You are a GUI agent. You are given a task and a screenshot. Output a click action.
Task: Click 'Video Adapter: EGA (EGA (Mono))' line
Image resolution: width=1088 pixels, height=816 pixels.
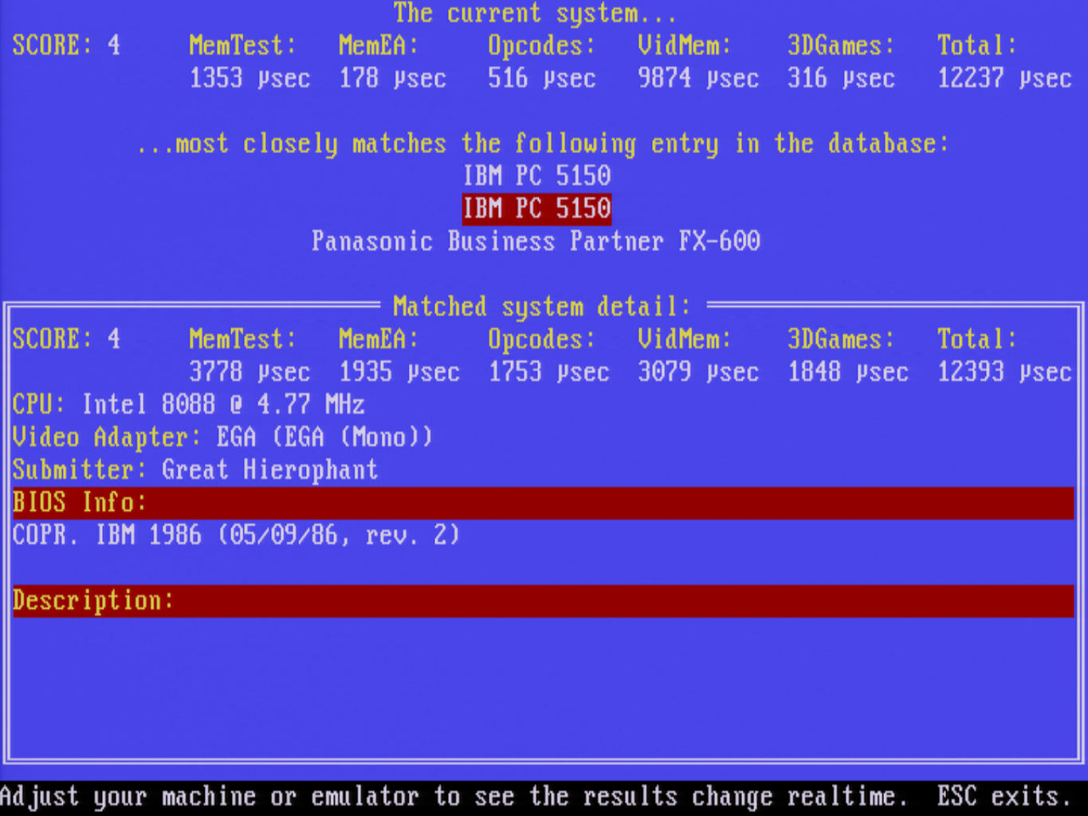222,437
